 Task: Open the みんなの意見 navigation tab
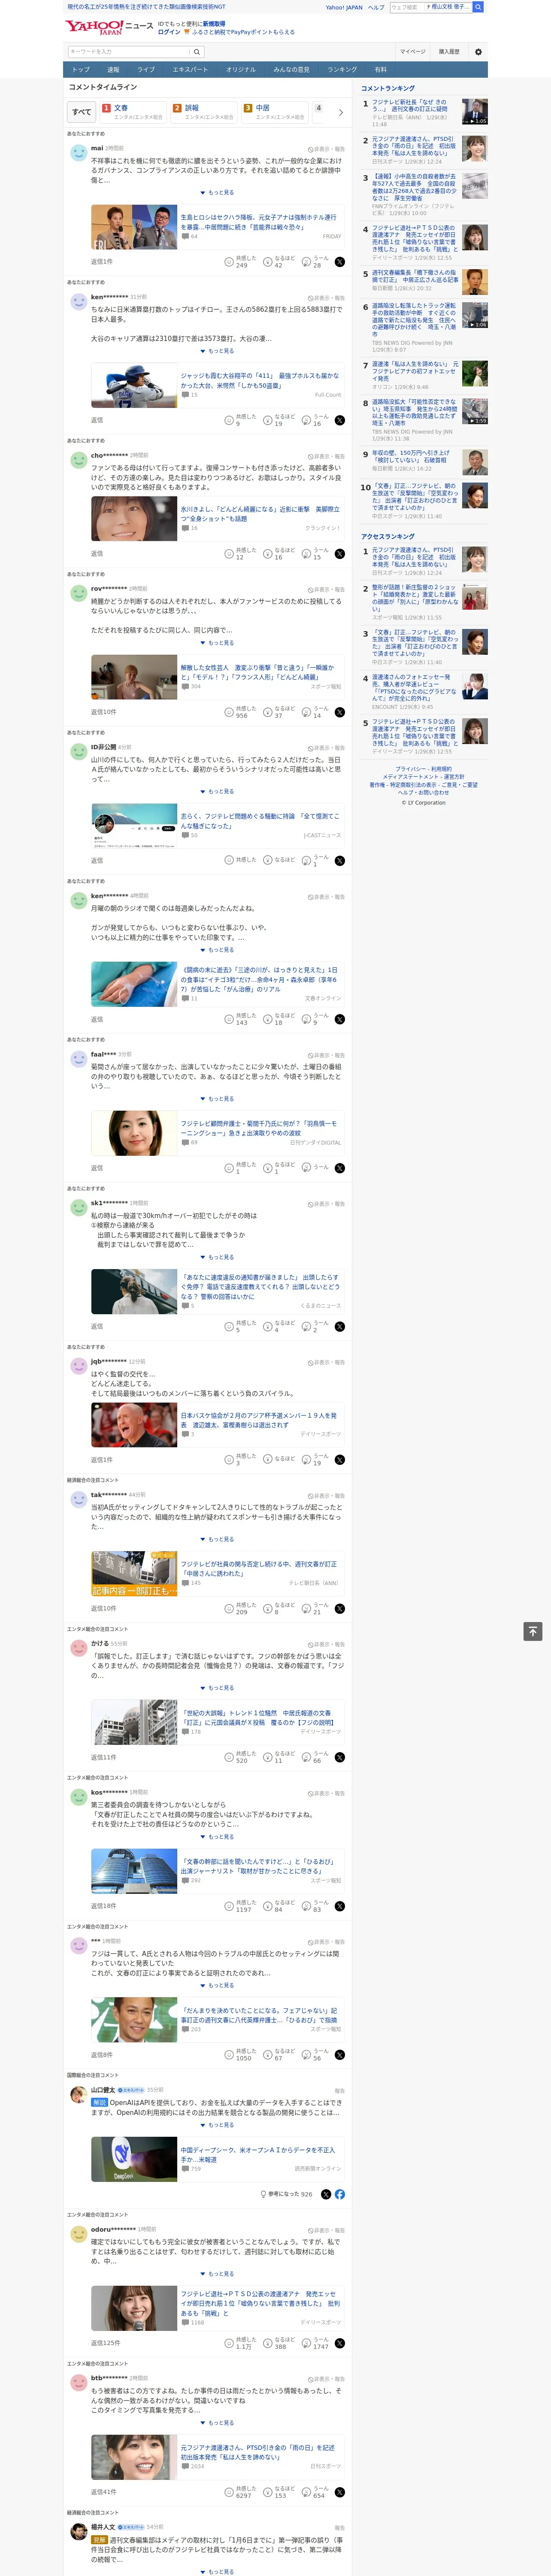coord(291,70)
